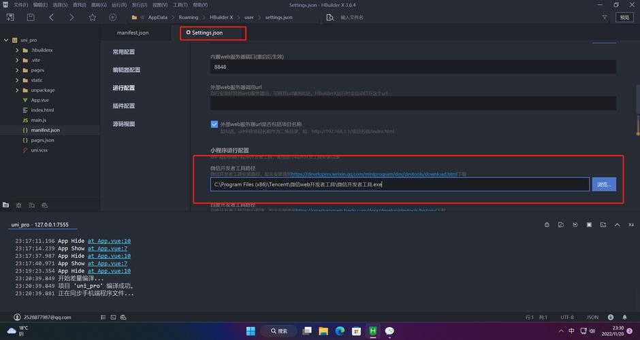This screenshot has height=340, width=640.
Task: Click the second icon in the project panel footer
Action: pyautogui.click(x=19, y=205)
